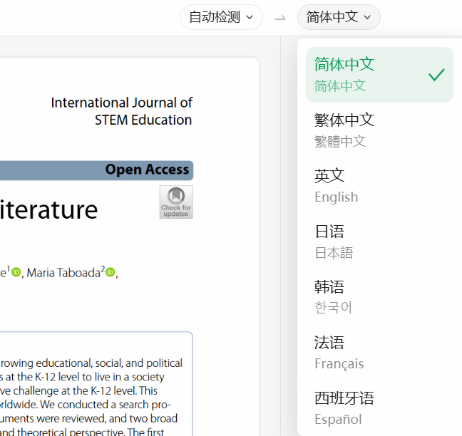The height and width of the screenshot is (436, 462).
Task: Click the author name Maria Taboada
Action: (x=63, y=273)
